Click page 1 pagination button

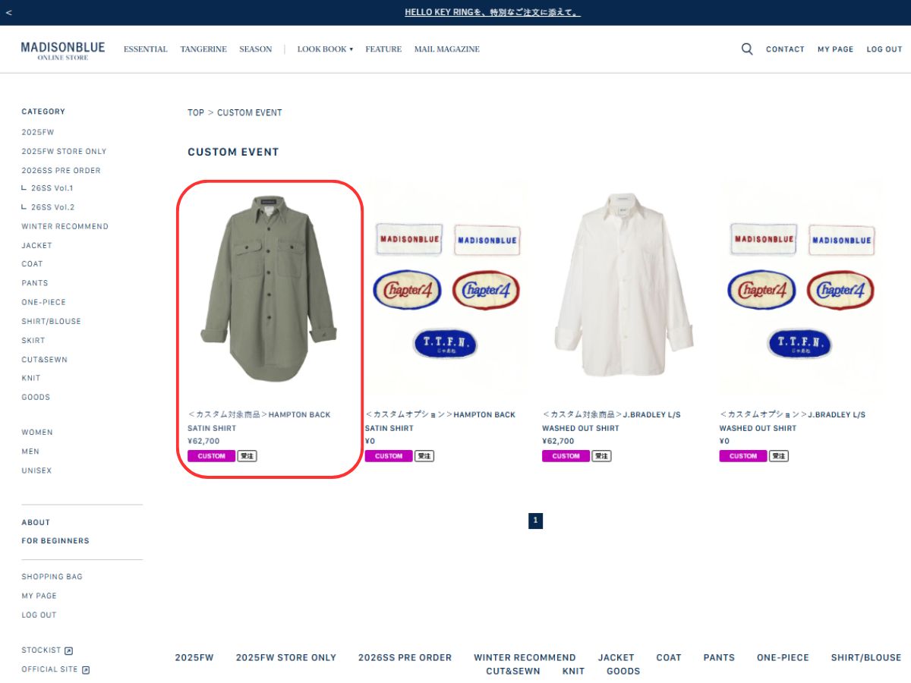coord(535,521)
